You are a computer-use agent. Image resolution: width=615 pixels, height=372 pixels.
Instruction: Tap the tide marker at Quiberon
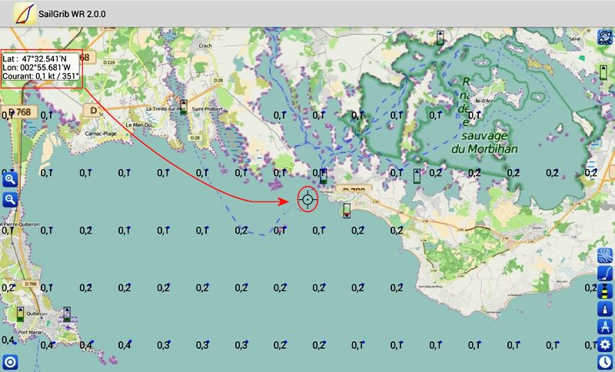point(21,314)
